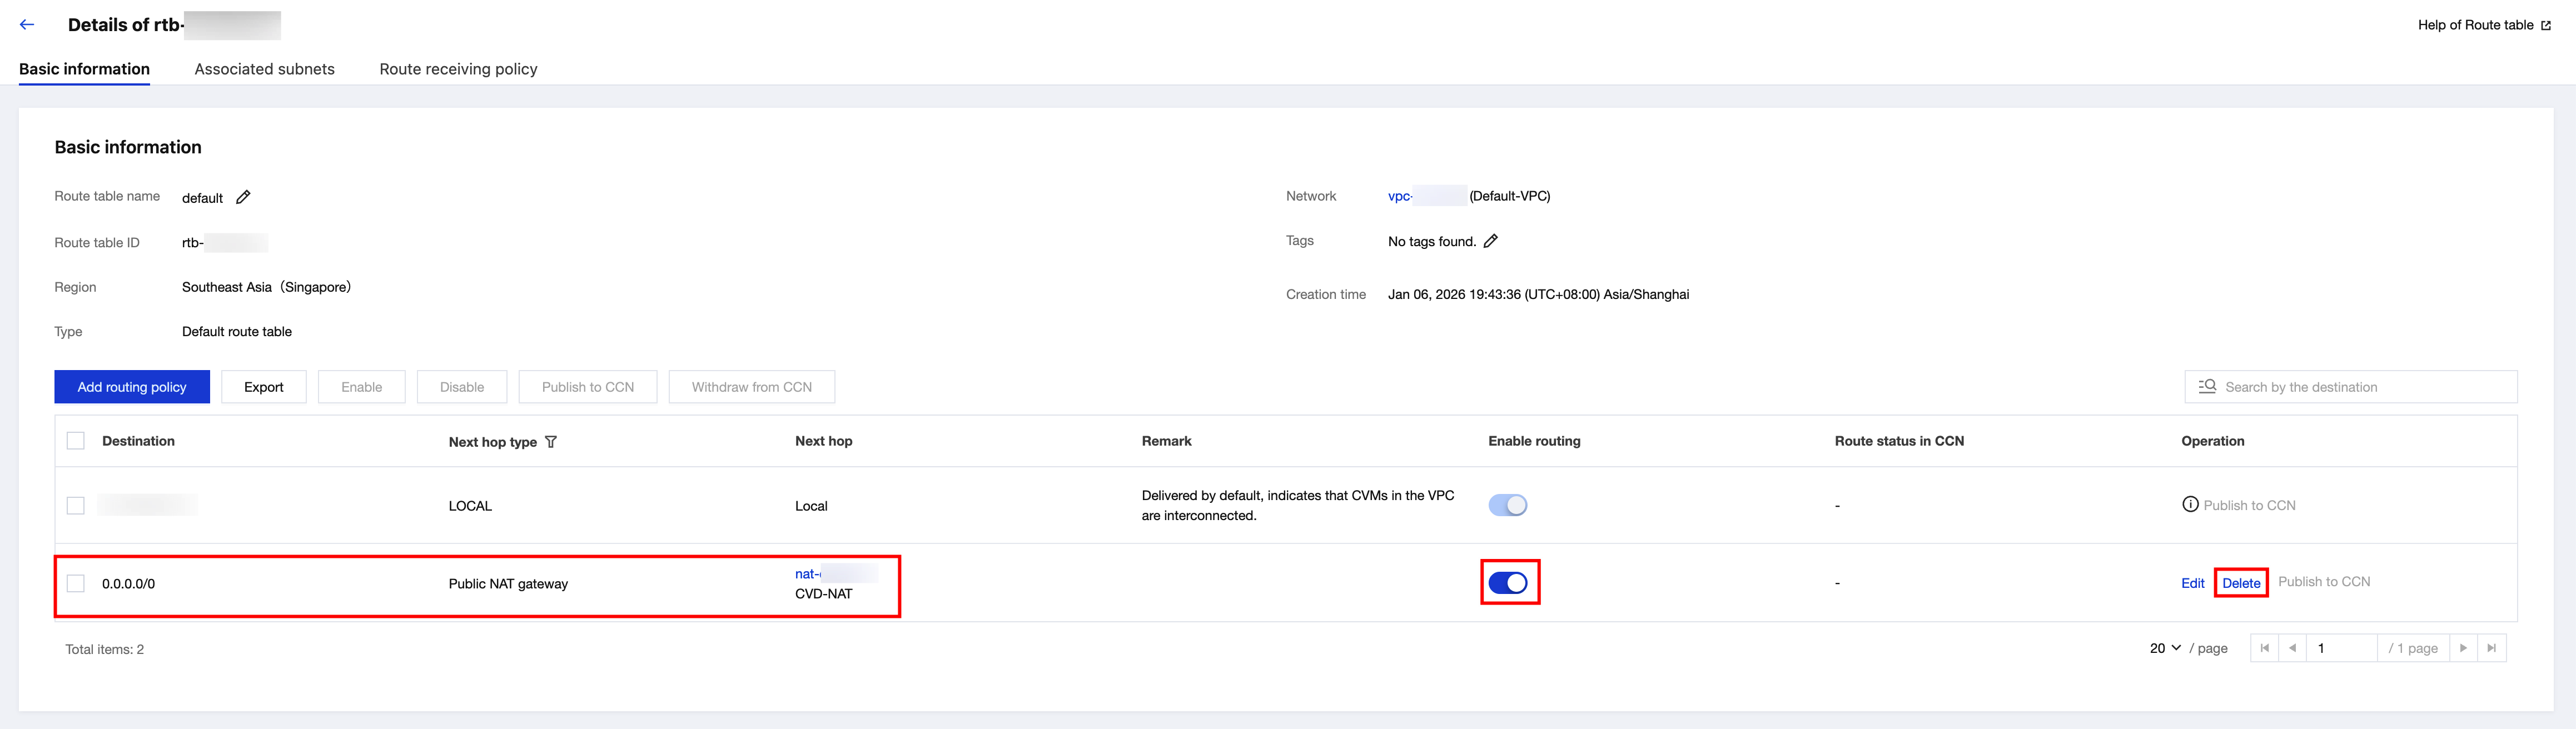Screen dimensions: 2576x729
Task: Jump to last page arrow
Action: click(x=2491, y=648)
